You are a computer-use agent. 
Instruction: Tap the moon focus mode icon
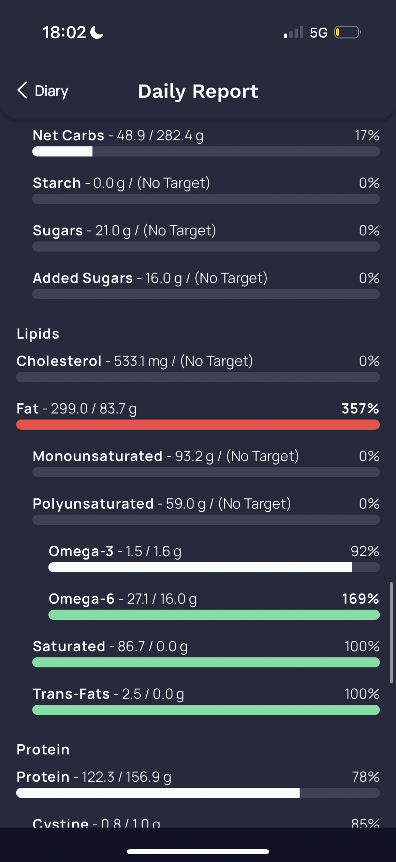pos(97,33)
